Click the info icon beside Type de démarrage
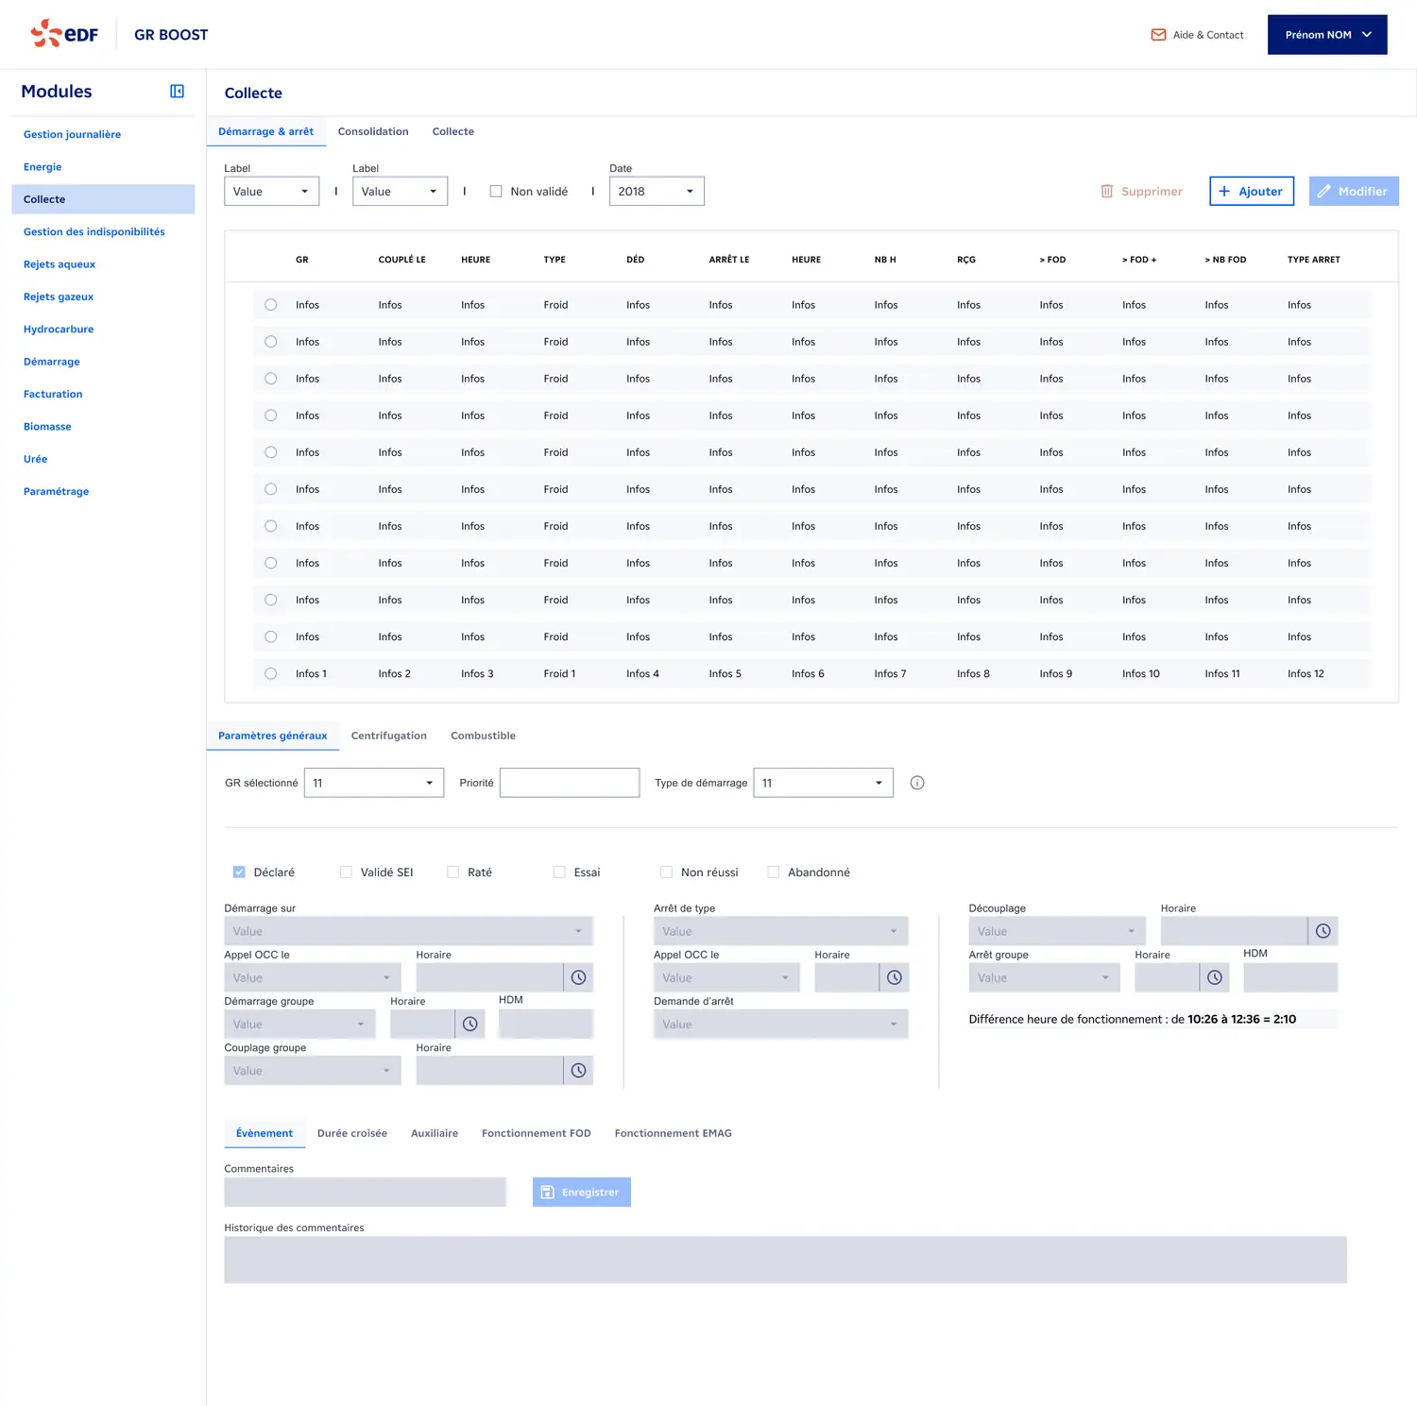 point(917,783)
